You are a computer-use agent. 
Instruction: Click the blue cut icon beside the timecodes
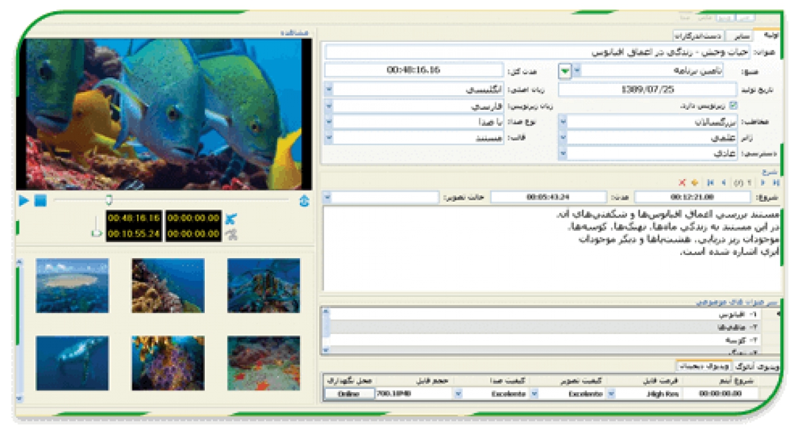click(231, 218)
